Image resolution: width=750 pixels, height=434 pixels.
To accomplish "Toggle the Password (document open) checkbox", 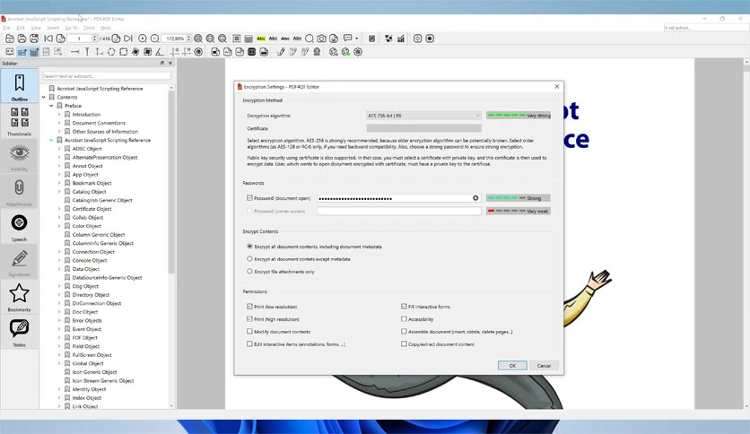I will click(x=249, y=198).
